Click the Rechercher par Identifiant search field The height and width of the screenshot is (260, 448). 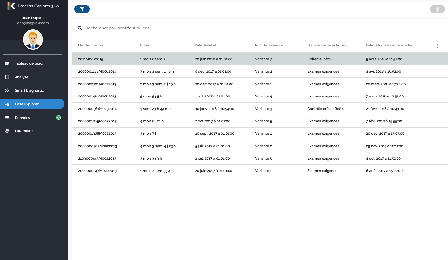click(x=120, y=28)
